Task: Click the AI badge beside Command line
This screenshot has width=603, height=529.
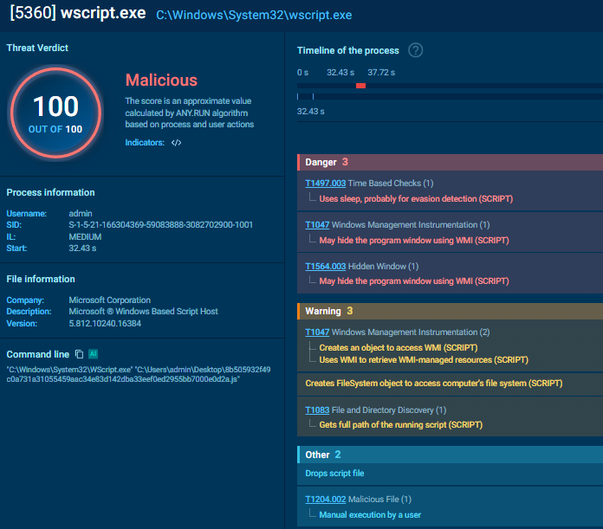Action: 93,354
